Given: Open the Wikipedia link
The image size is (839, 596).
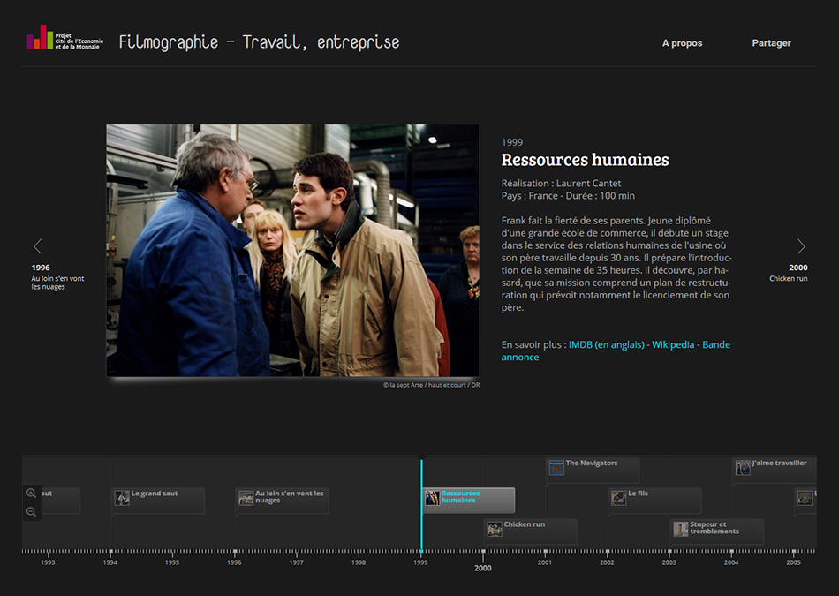Looking at the screenshot, I should [x=673, y=344].
